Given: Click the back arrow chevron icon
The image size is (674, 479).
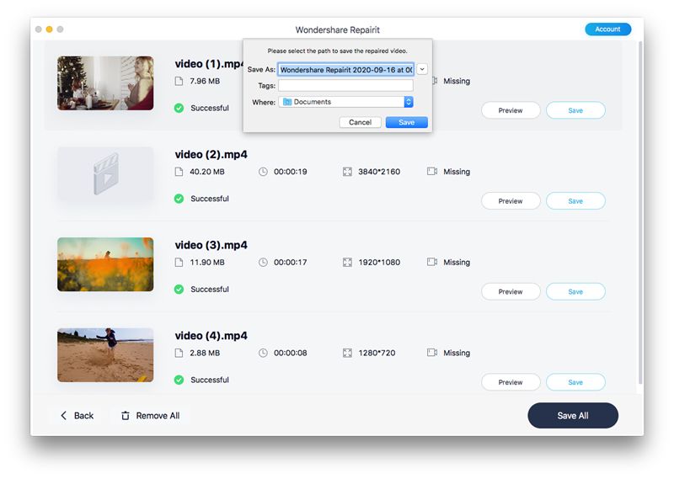Looking at the screenshot, I should [x=64, y=415].
